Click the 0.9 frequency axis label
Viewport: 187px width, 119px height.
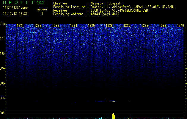(x=2, y=68)
